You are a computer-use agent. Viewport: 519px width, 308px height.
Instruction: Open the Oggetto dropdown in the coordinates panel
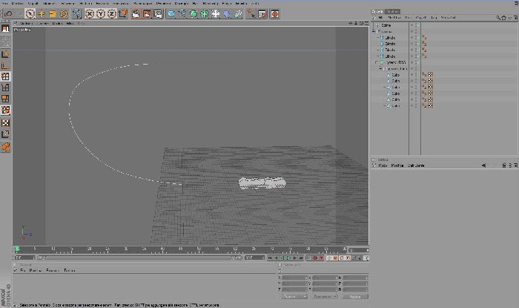[294, 297]
